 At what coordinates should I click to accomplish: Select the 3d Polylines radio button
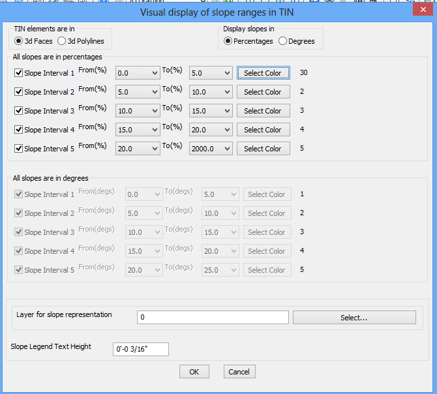[x=61, y=41]
